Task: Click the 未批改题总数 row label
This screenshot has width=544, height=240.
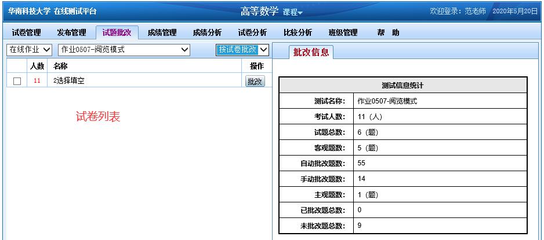Action: click(322, 226)
